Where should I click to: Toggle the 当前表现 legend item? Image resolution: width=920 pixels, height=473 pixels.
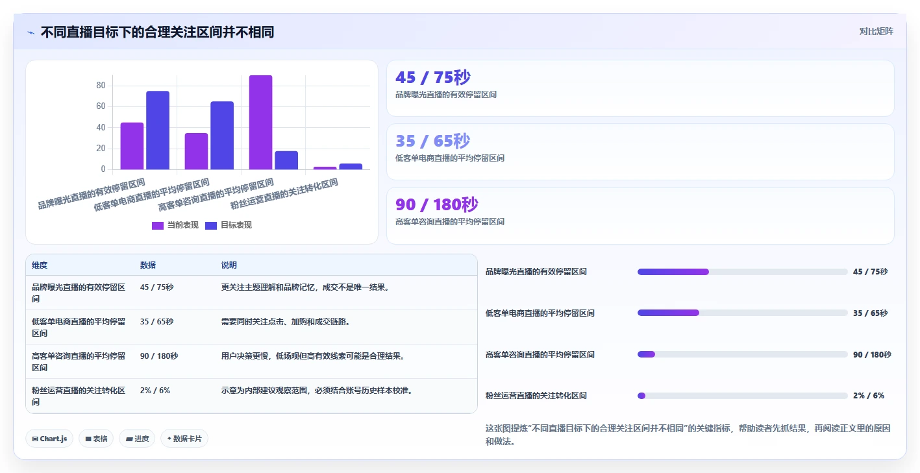click(175, 225)
